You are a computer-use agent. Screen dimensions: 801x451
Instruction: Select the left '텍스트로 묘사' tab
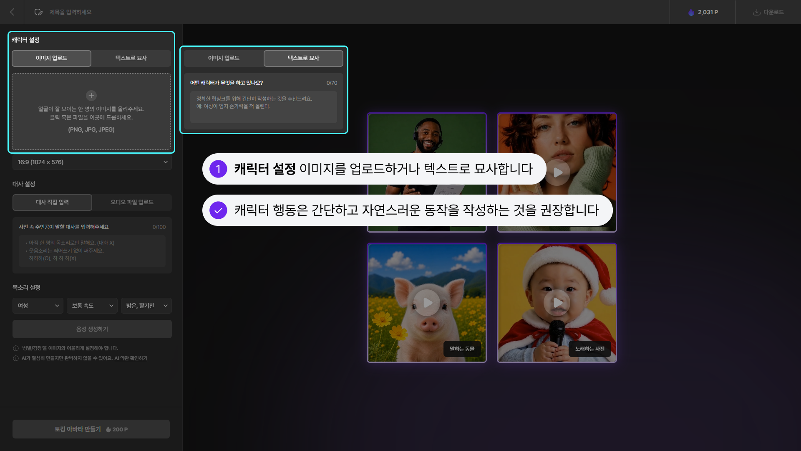pyautogui.click(x=131, y=58)
